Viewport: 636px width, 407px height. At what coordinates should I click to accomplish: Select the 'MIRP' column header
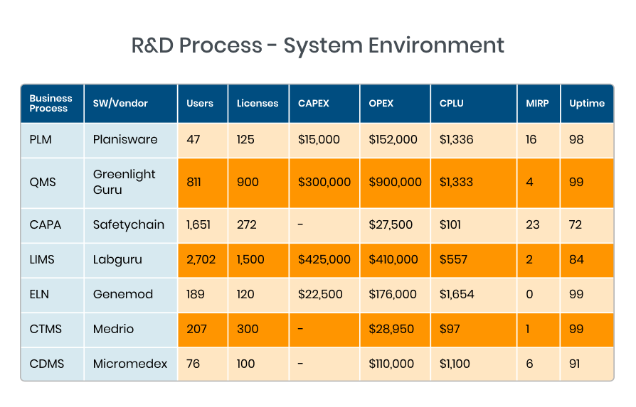click(x=537, y=103)
